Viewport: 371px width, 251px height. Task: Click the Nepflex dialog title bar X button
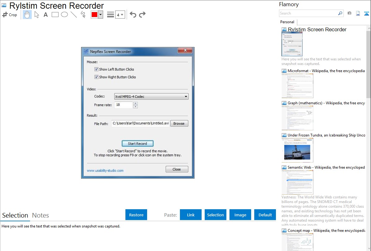click(x=185, y=50)
